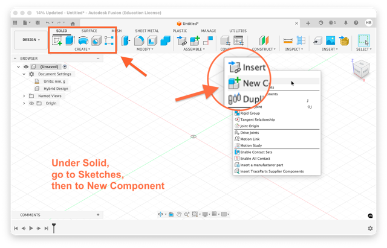Toggle Origin folder visibility eye
Viewport: 387px width, 248px height.
point(31,103)
